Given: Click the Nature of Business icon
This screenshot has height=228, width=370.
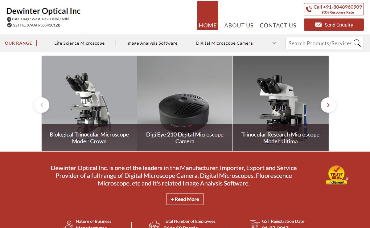Looking at the screenshot, I should [68, 224].
